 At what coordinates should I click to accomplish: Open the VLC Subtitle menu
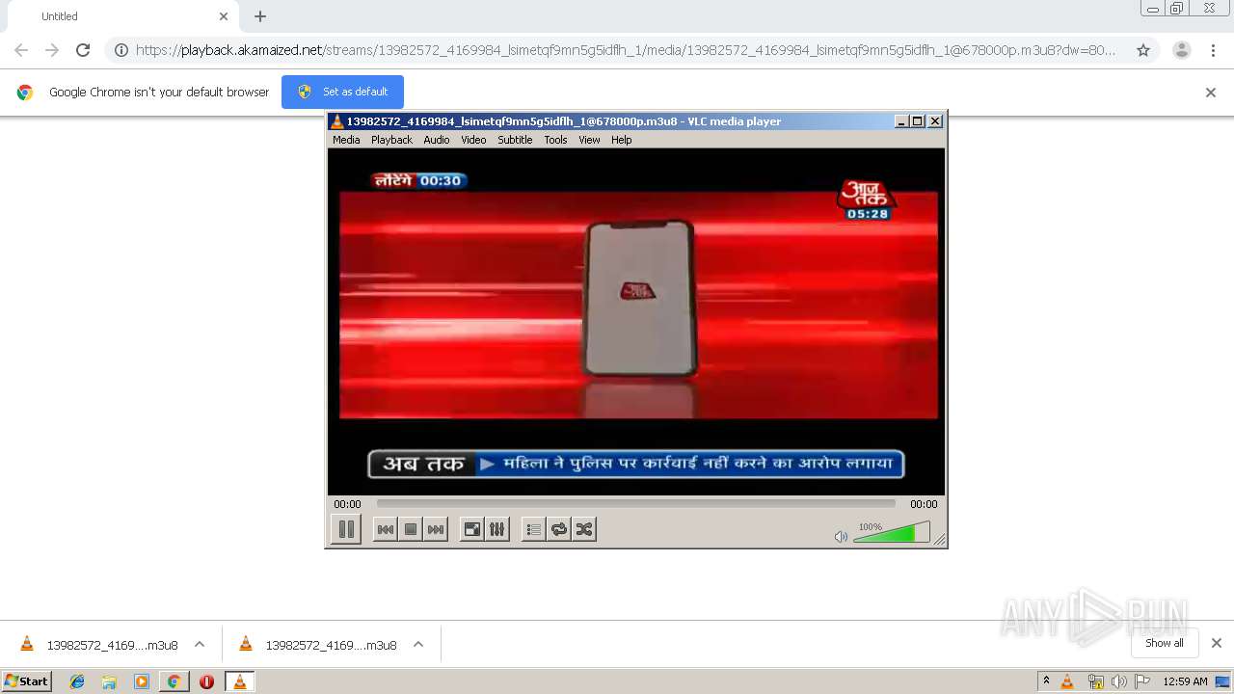[515, 140]
